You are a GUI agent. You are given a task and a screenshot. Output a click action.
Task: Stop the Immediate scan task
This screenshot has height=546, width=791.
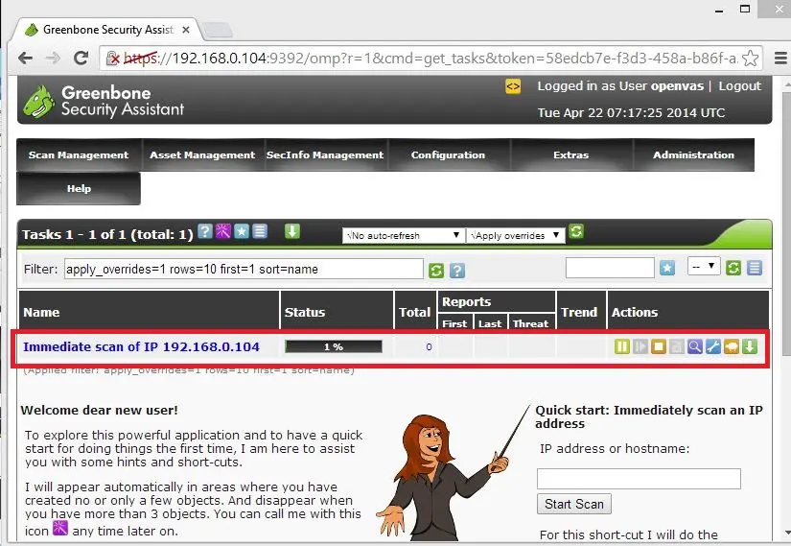[x=659, y=346]
